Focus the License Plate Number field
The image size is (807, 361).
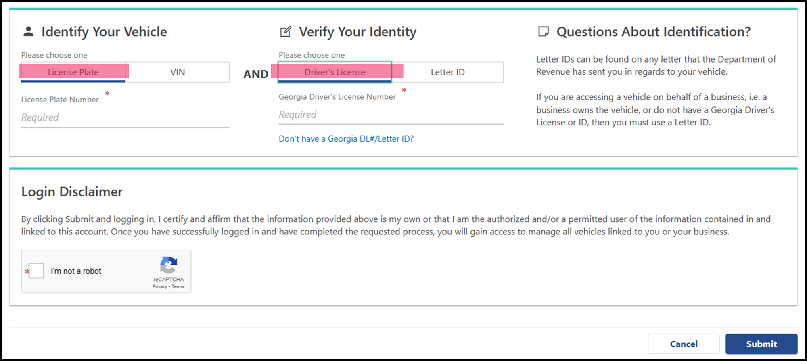[125, 117]
